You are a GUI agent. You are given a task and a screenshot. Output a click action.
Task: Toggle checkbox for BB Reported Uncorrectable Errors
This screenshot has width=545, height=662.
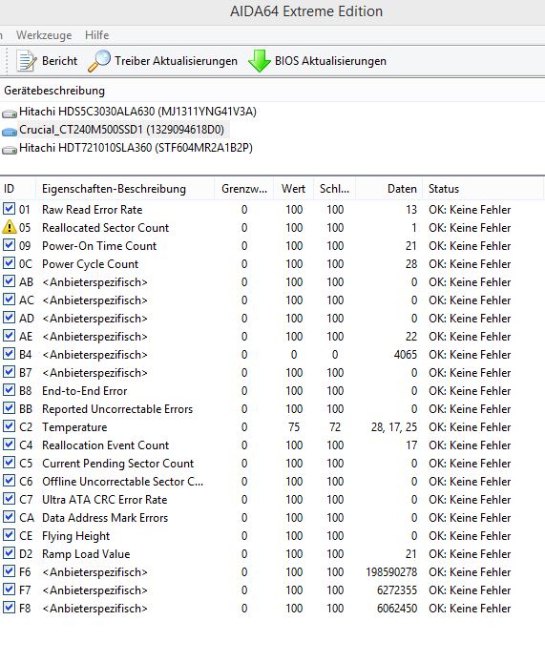9,408
